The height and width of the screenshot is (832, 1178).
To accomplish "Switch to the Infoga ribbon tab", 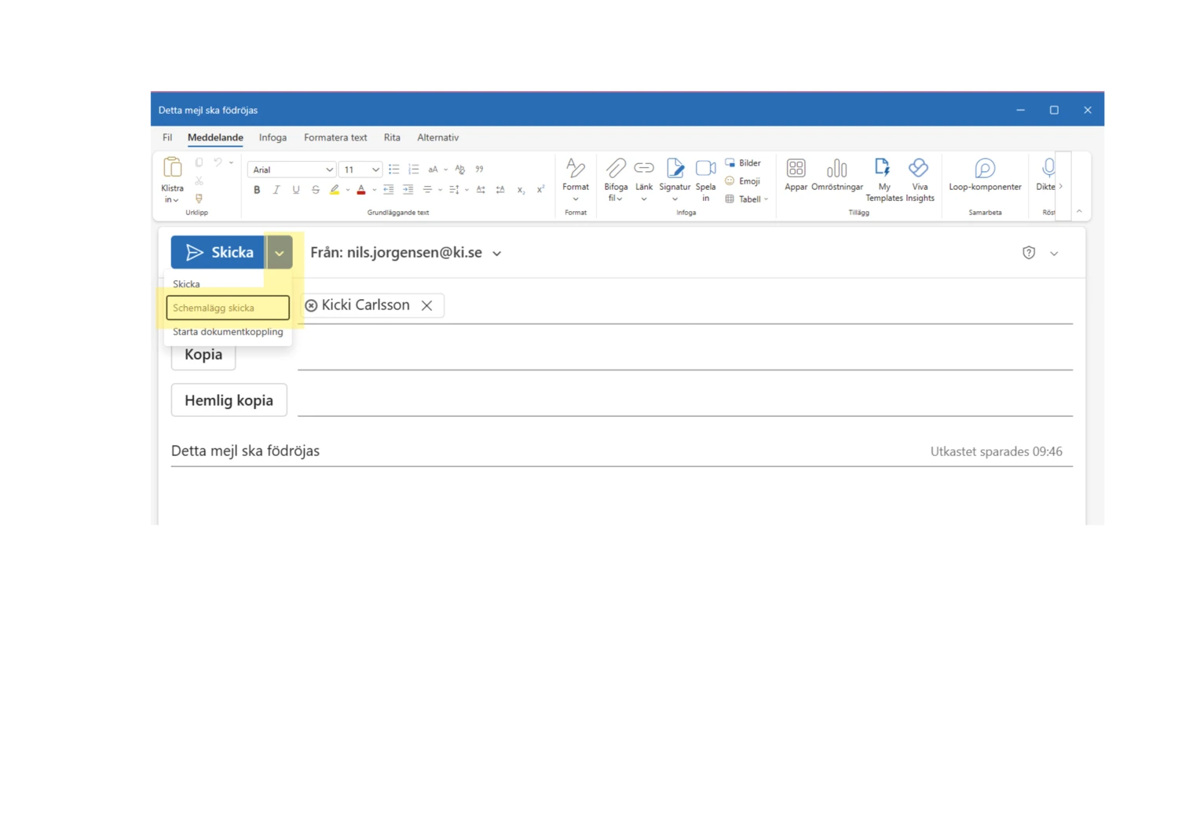I will click(x=273, y=137).
